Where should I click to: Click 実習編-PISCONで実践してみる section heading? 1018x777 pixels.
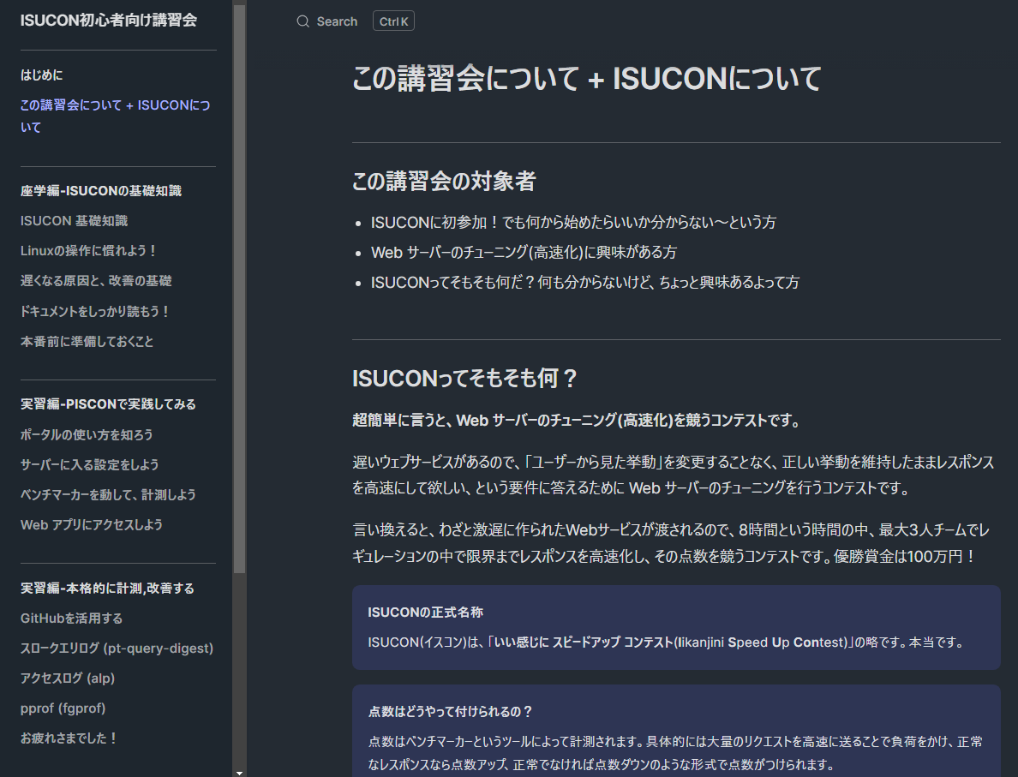click(109, 403)
